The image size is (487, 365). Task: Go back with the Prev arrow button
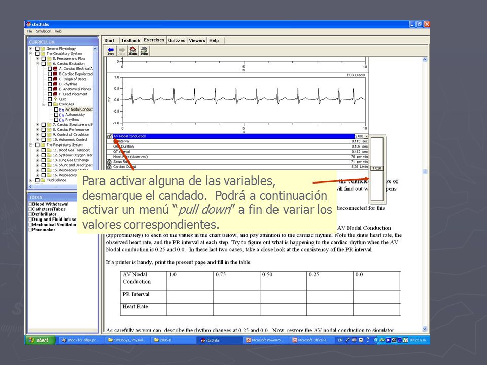pos(111,51)
